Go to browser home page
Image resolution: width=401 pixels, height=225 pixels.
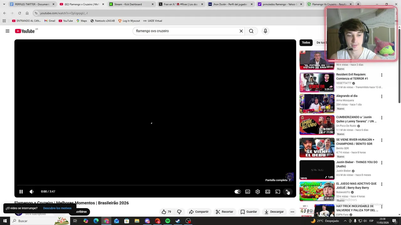point(27,13)
